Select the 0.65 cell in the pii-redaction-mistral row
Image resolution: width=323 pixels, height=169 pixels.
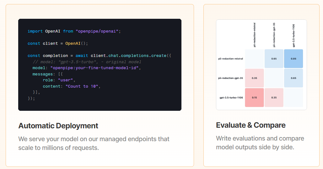point(274,59)
